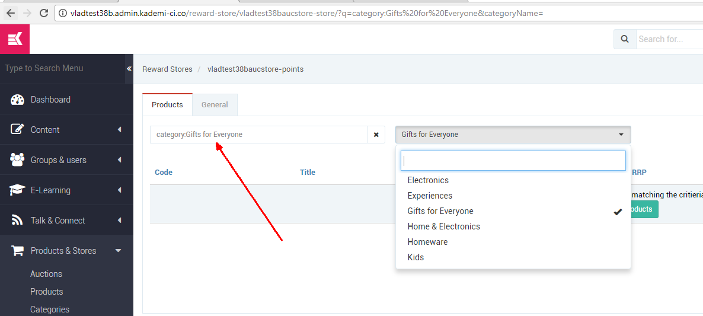The width and height of the screenshot is (703, 316).
Task: Click the Content edit icon
Action: (17, 129)
